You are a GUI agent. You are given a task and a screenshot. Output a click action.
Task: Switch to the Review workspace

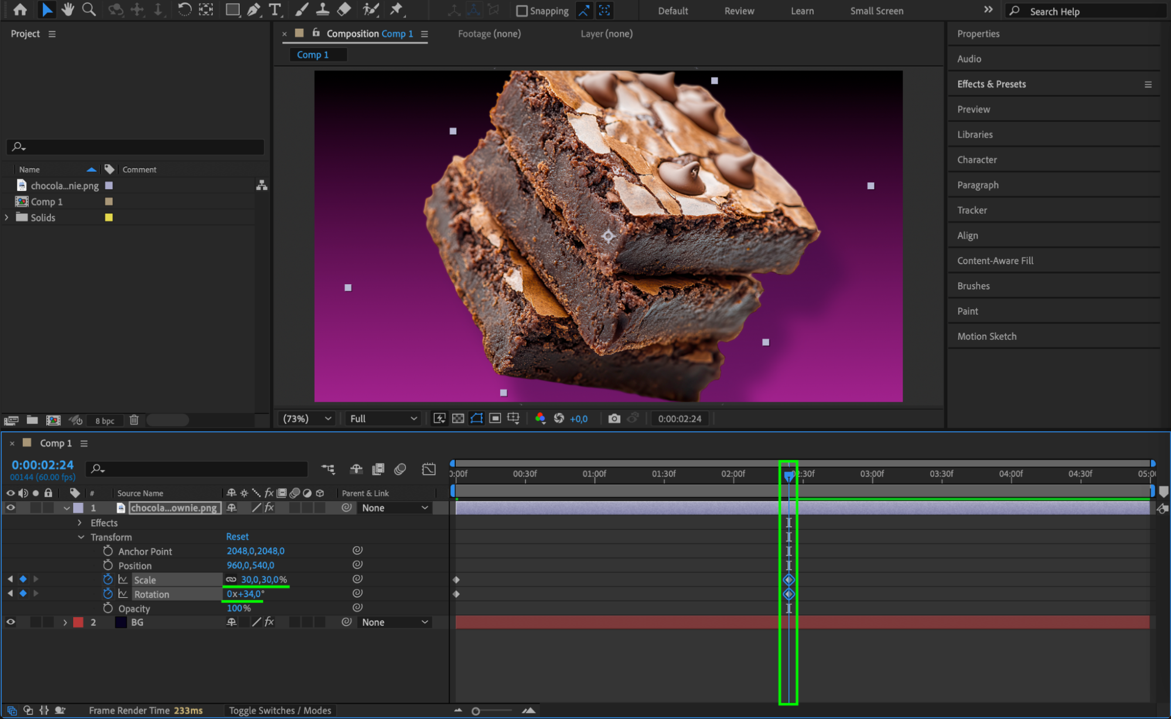[739, 11]
